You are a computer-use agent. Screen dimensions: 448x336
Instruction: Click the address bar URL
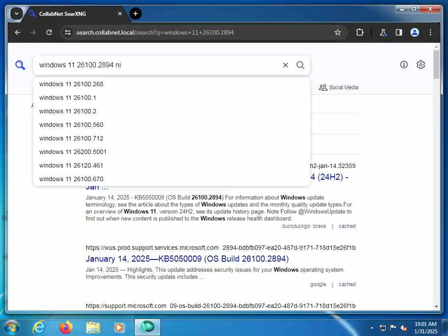[155, 32]
